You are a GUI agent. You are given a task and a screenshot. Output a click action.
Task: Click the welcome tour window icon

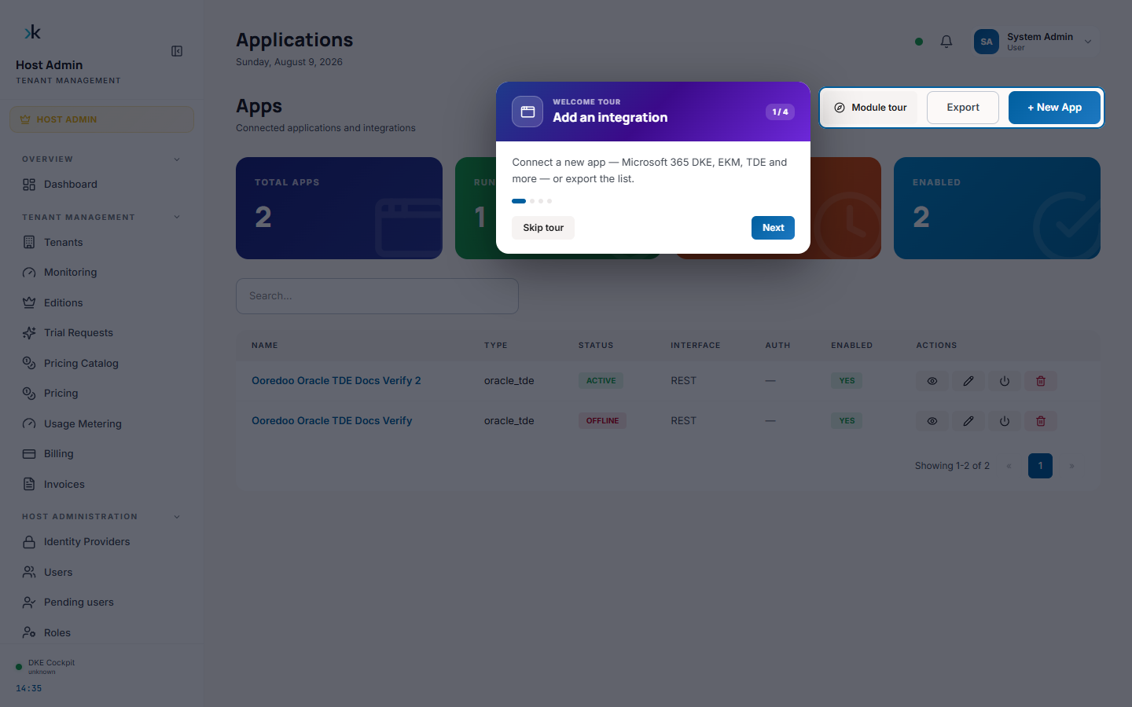[527, 112]
